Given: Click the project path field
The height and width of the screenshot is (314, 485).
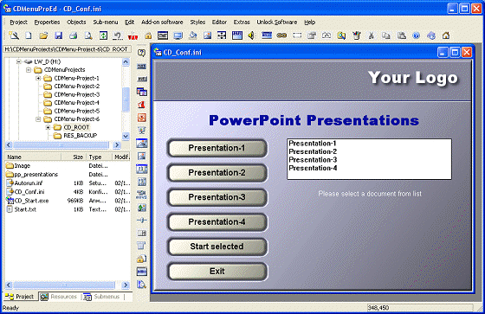Looking at the screenshot, I should click(68, 49).
